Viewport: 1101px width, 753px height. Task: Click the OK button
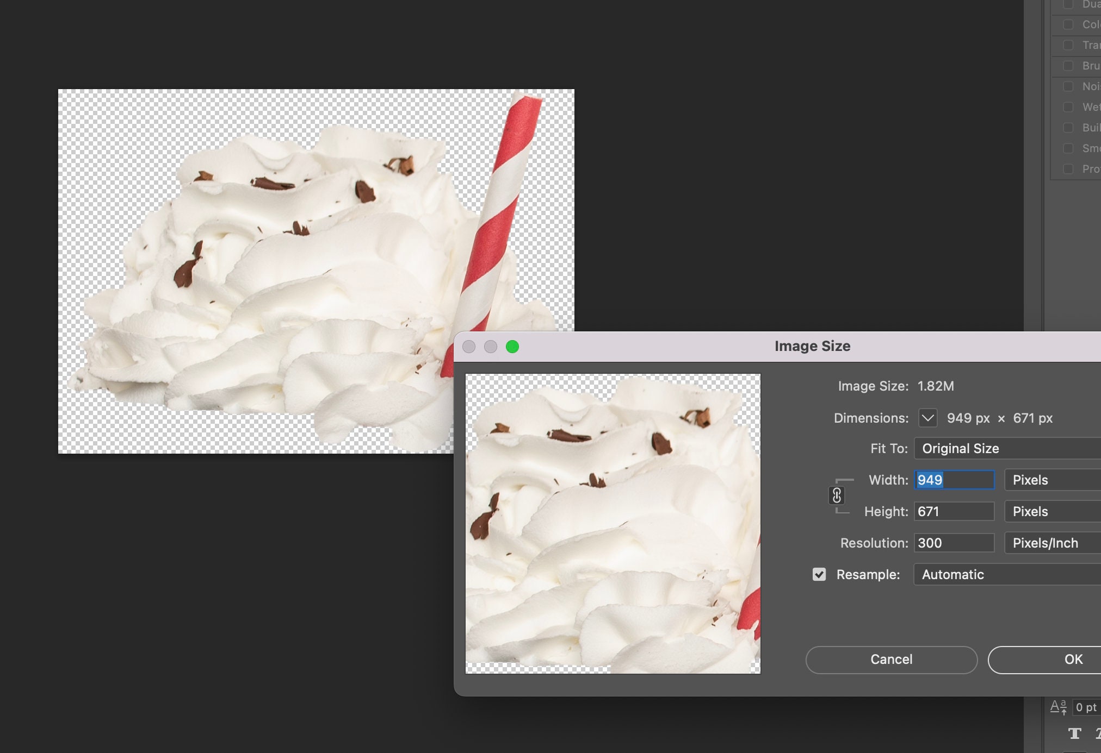(x=1044, y=660)
